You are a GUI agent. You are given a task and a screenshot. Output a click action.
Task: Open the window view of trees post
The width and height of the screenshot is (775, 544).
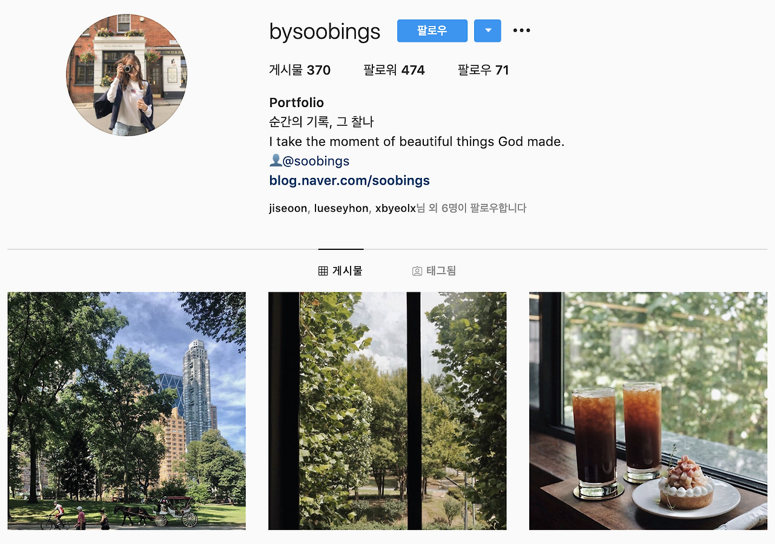pos(387,411)
